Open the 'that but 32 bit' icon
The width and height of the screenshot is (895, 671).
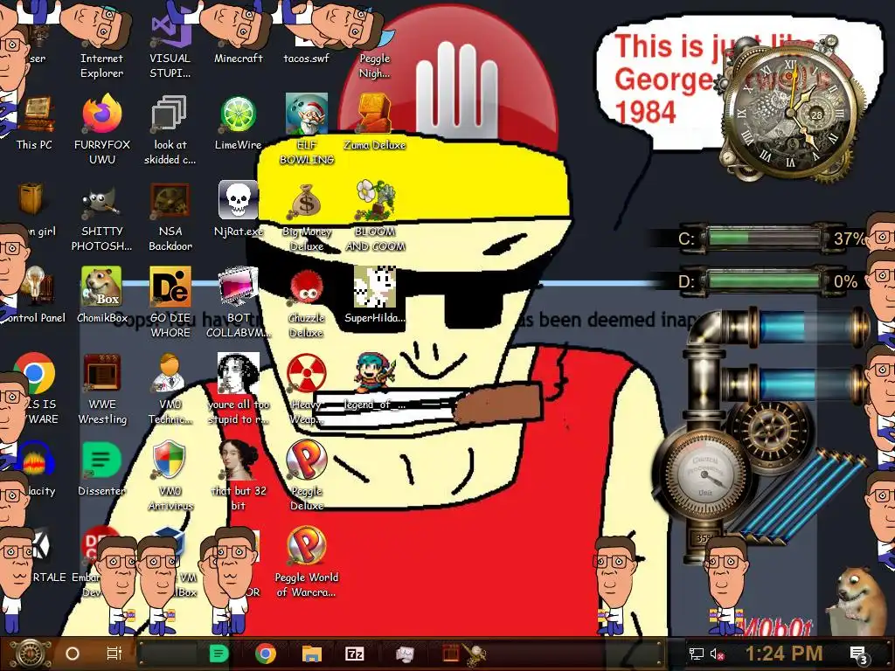click(238, 475)
